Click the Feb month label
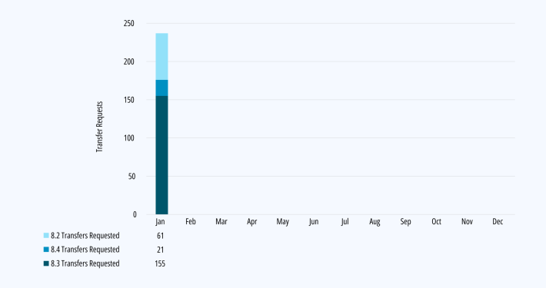The width and height of the screenshot is (546, 288). pos(191,221)
